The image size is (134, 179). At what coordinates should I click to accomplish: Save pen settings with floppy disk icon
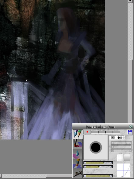pyautogui.click(x=130, y=132)
